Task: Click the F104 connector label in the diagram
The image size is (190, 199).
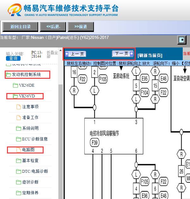Action: click(144, 92)
